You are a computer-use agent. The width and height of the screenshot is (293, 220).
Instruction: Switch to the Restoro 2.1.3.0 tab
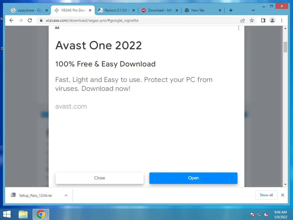116,10
